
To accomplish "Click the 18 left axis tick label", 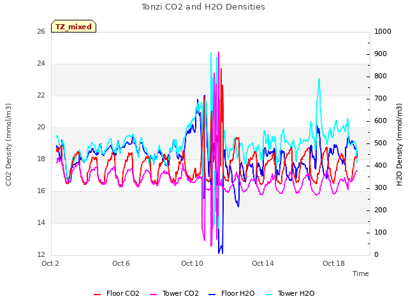I will click(x=41, y=159).
